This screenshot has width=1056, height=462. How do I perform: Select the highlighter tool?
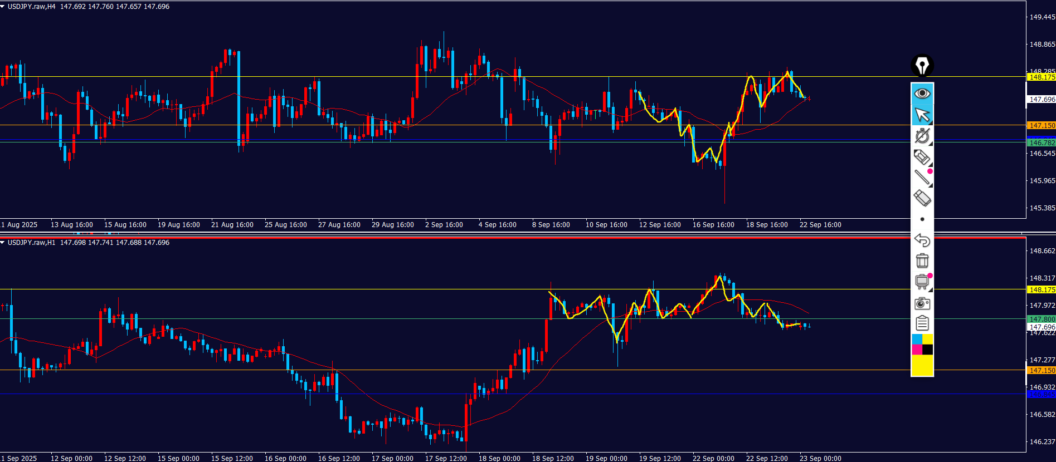point(922,157)
